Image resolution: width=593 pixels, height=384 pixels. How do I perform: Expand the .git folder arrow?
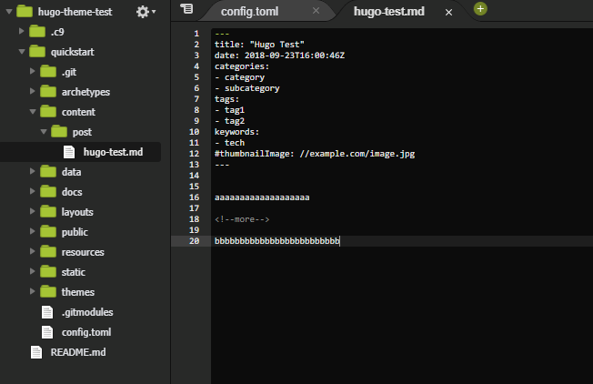(x=33, y=71)
